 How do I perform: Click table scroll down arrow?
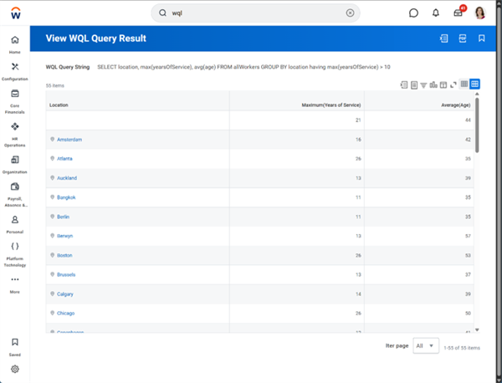pos(477,329)
